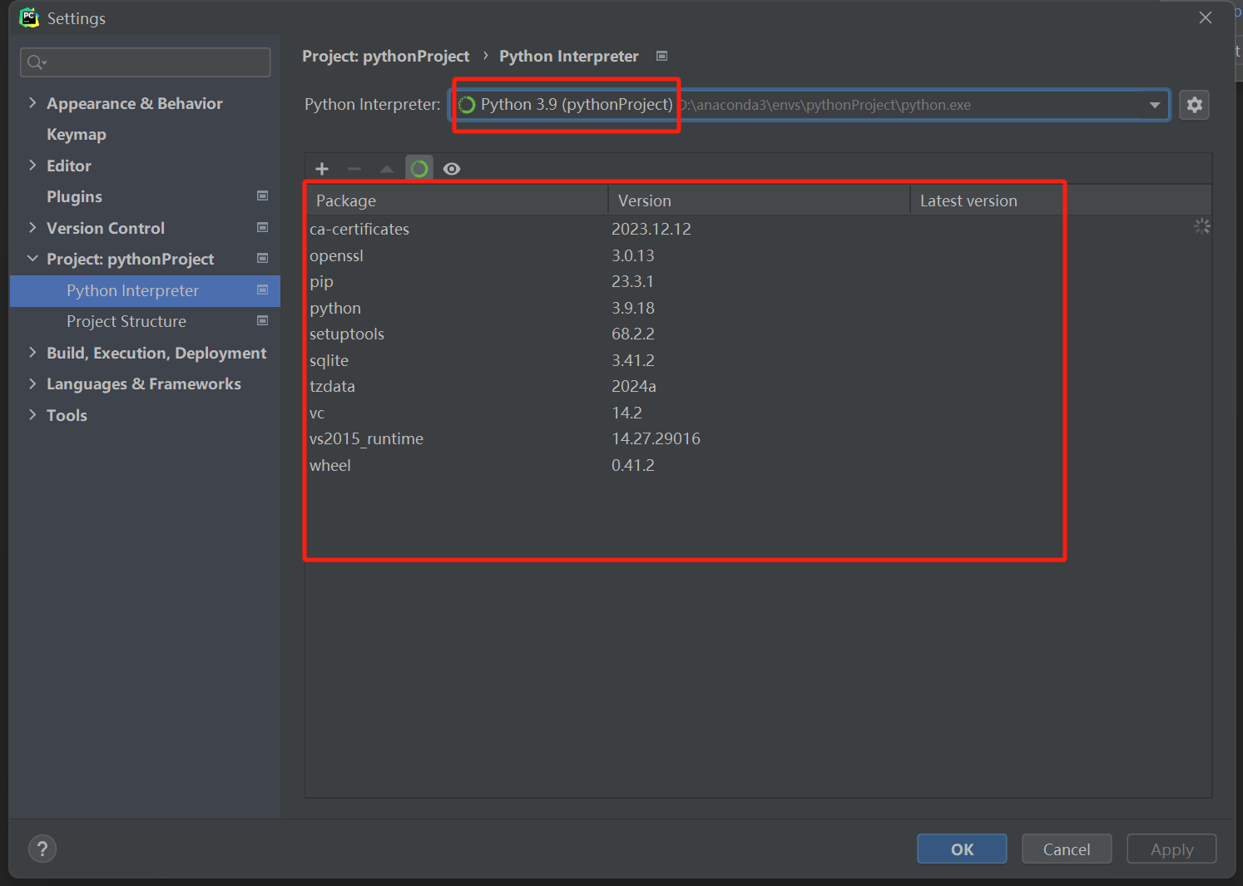Expand the Editor section
Viewport: 1243px width, 886px height.
coord(32,166)
